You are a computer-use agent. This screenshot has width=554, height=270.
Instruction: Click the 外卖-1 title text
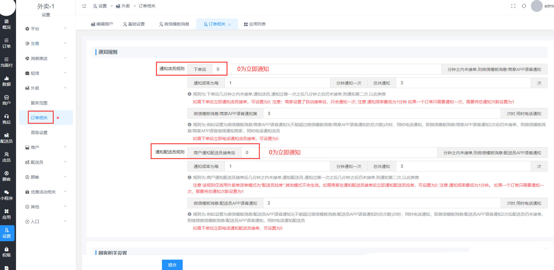[46, 6]
